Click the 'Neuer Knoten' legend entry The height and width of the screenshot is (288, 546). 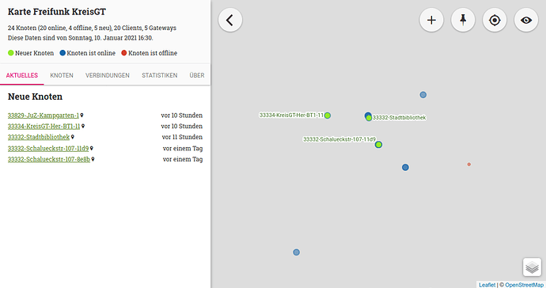tap(31, 53)
